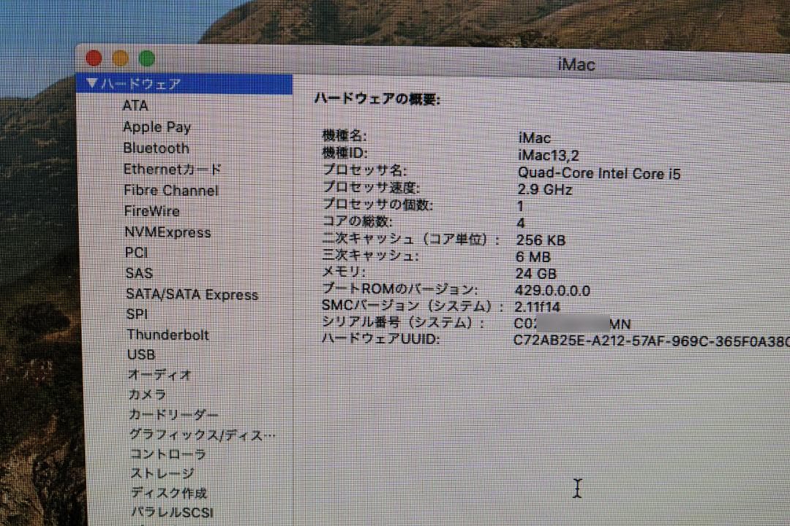Open the カメラ section

click(146, 394)
